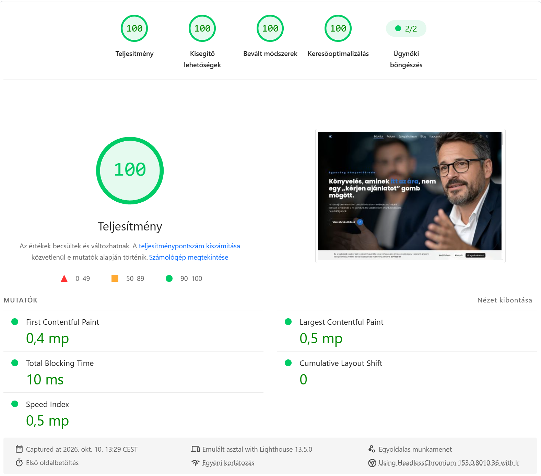
Task: Open Using HeadlessChromium 153.0.8010.36 details
Action: point(449,463)
